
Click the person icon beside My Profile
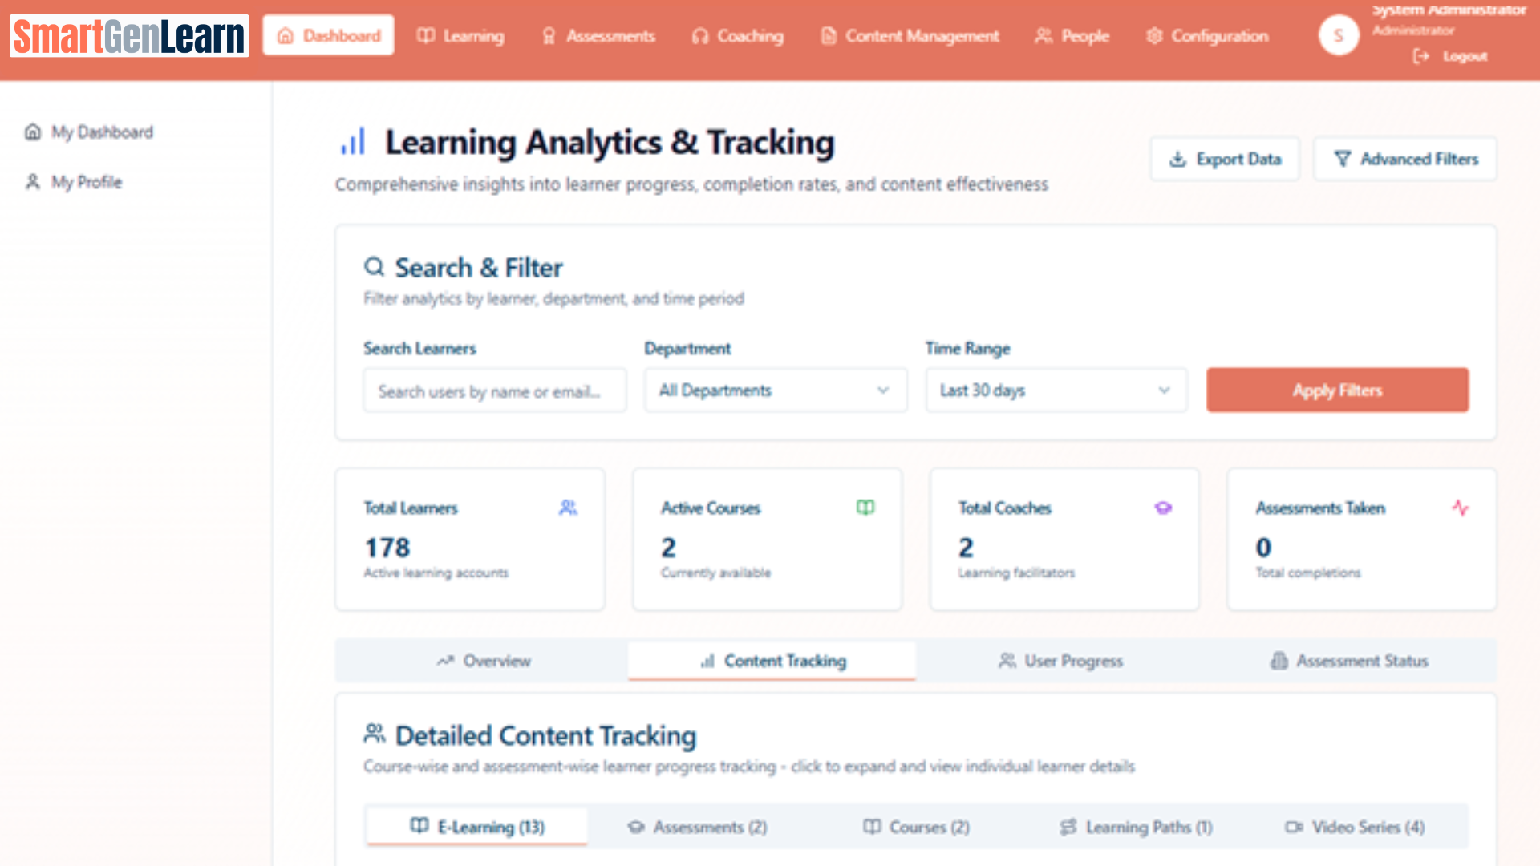33,182
